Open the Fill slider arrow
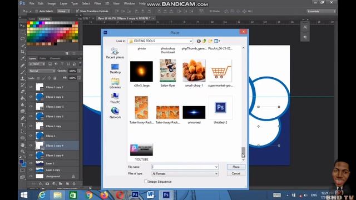This screenshot has height=200, width=356. (79, 78)
